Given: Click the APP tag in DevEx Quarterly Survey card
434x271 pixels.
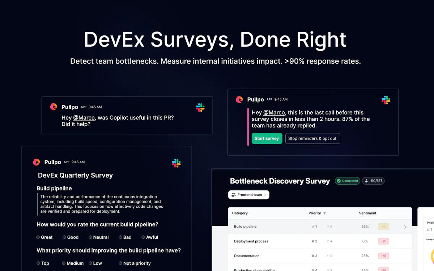Looking at the screenshot, I should click(67, 162).
